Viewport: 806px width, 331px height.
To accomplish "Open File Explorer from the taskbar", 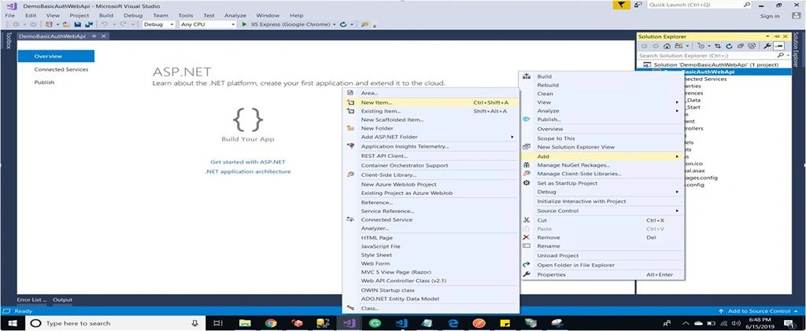I will tap(245, 323).
